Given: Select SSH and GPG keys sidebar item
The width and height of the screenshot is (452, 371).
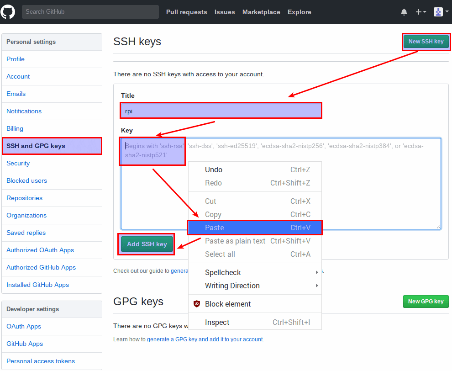Looking at the screenshot, I should tap(52, 146).
